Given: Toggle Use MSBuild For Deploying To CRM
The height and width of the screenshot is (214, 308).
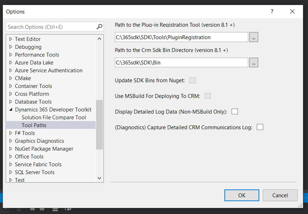Looking at the screenshot, I should coord(208,96).
